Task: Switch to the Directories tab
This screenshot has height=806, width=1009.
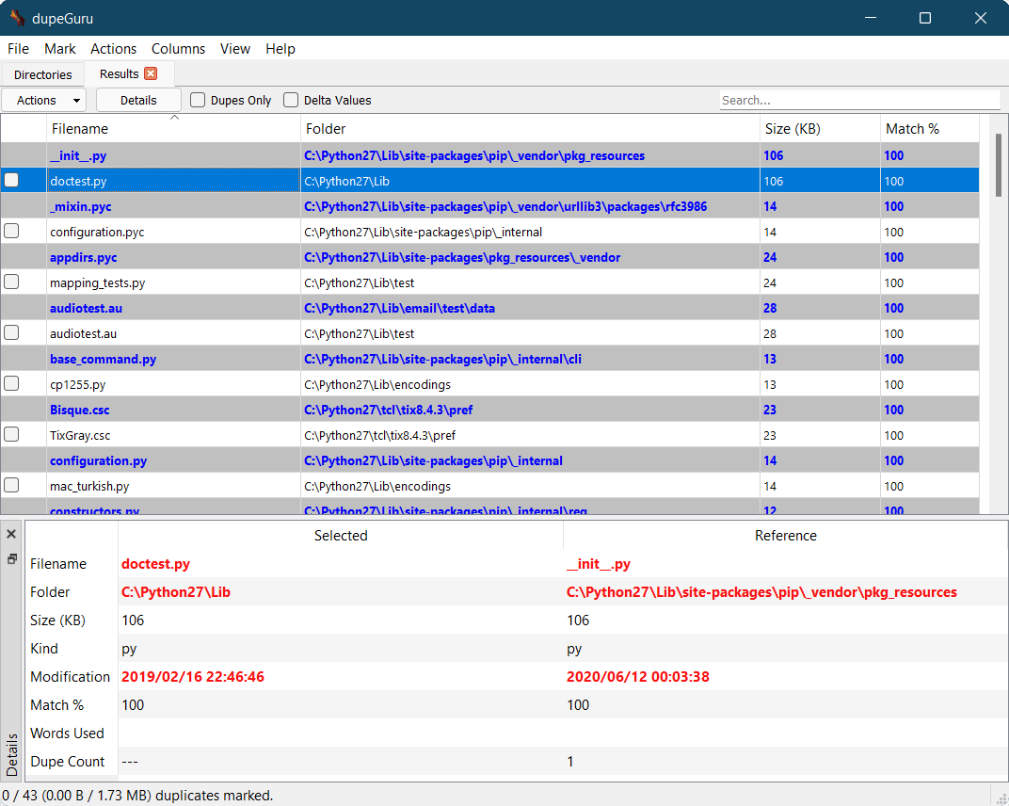Action: tap(43, 73)
